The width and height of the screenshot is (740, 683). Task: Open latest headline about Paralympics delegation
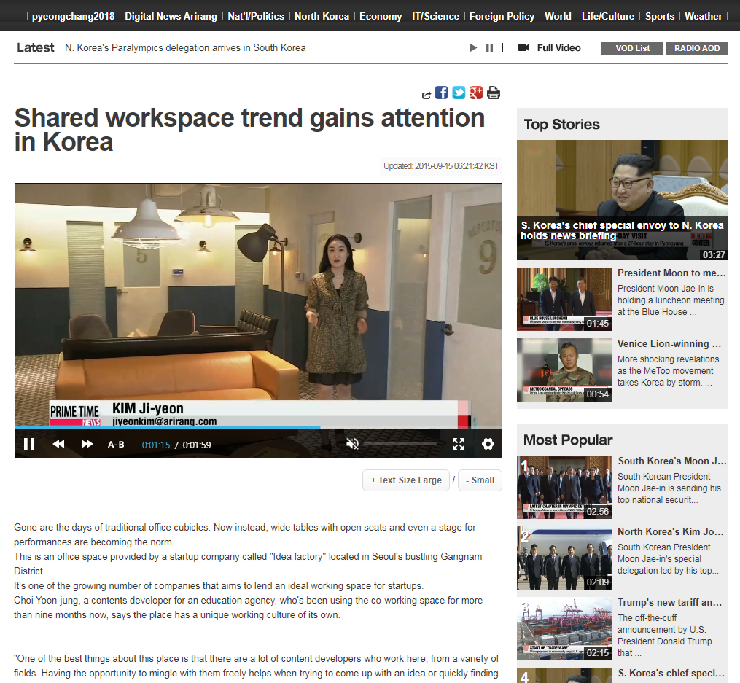click(x=185, y=47)
